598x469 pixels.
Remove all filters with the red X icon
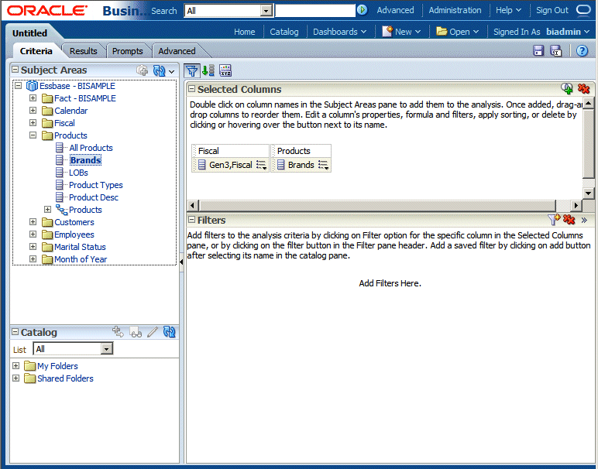[569, 220]
